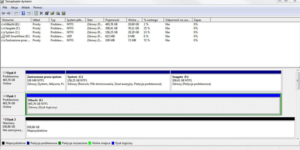
Task: Click the Dysk 0 disk icon
Action: (5, 73)
